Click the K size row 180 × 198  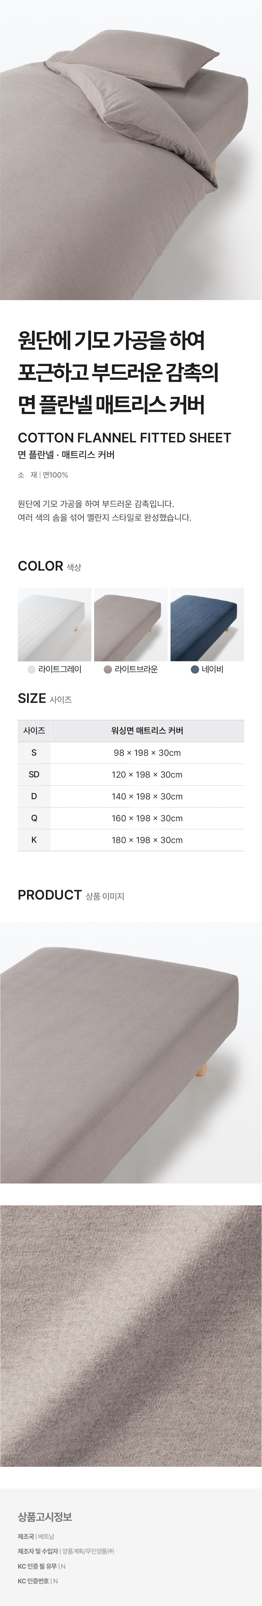click(147, 840)
